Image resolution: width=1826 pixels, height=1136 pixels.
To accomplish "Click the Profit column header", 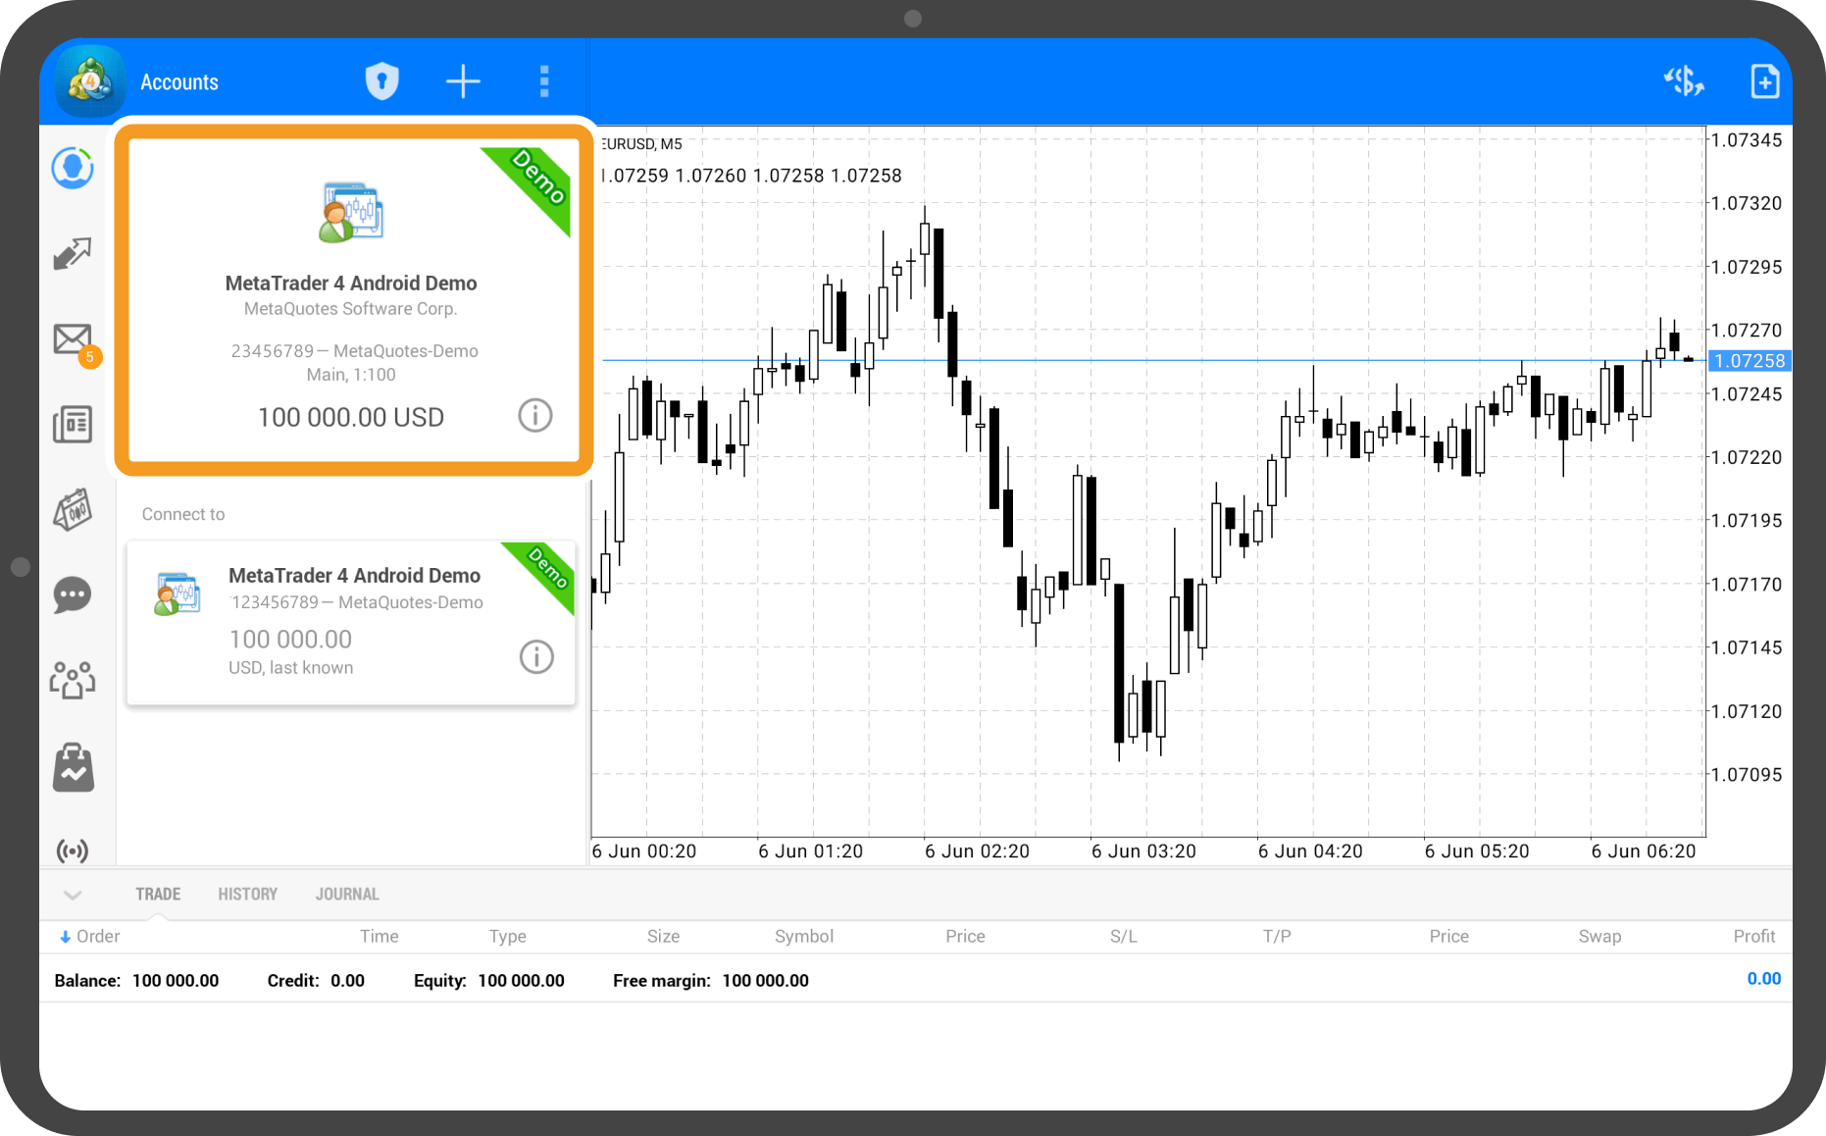I will [1754, 937].
